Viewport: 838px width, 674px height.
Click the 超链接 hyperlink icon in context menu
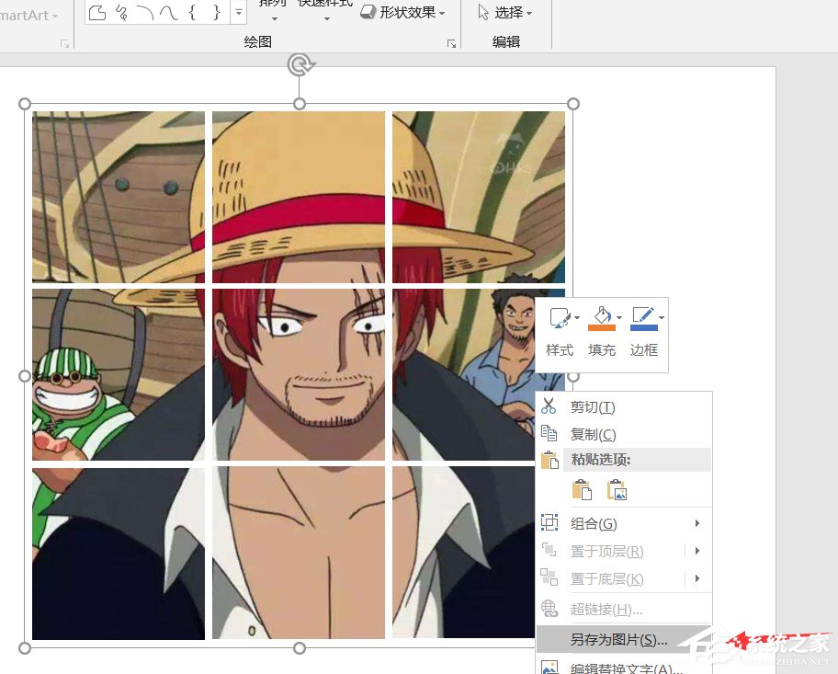pos(549,608)
